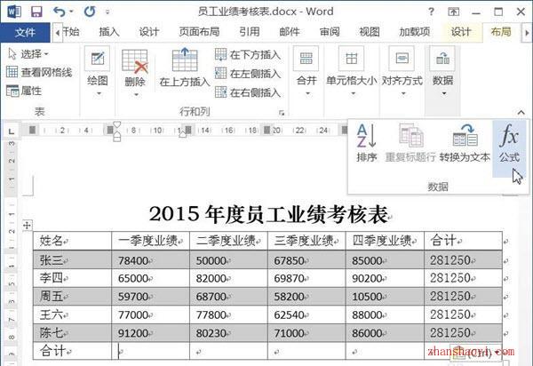Open table 属性 Properties

pos(24,91)
